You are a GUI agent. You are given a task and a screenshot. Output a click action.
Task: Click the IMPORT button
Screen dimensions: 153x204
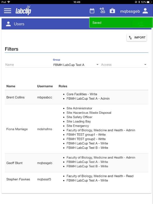137,38
